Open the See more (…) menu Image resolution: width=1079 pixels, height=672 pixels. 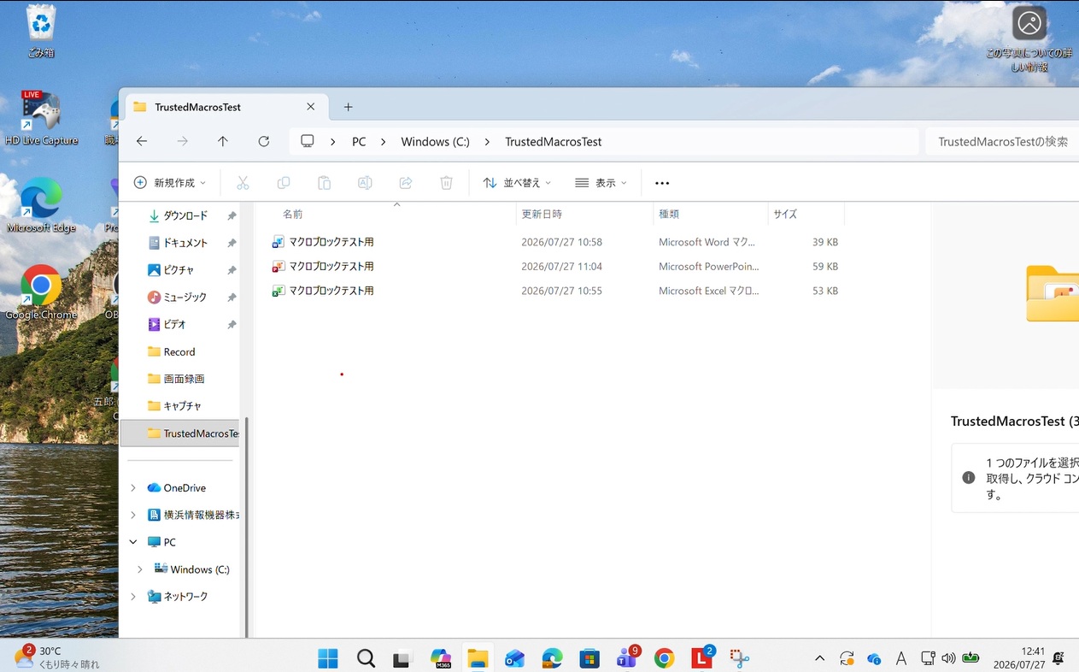tap(662, 183)
